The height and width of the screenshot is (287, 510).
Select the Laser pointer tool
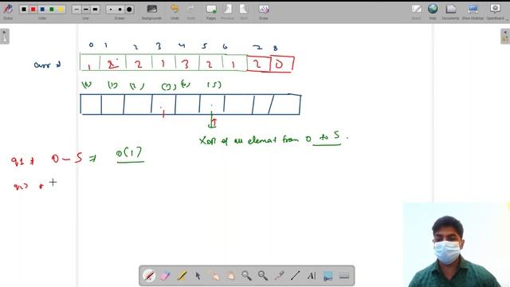click(279, 276)
